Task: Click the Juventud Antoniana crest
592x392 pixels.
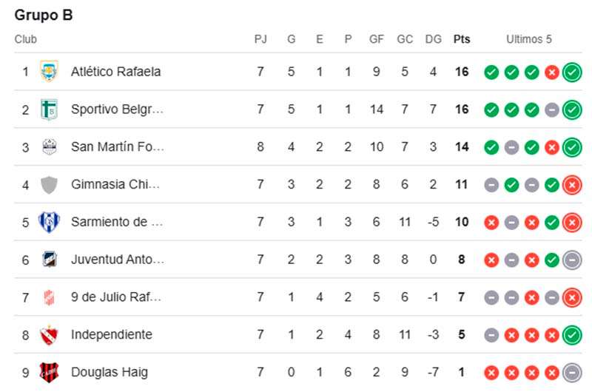Action: click(49, 259)
